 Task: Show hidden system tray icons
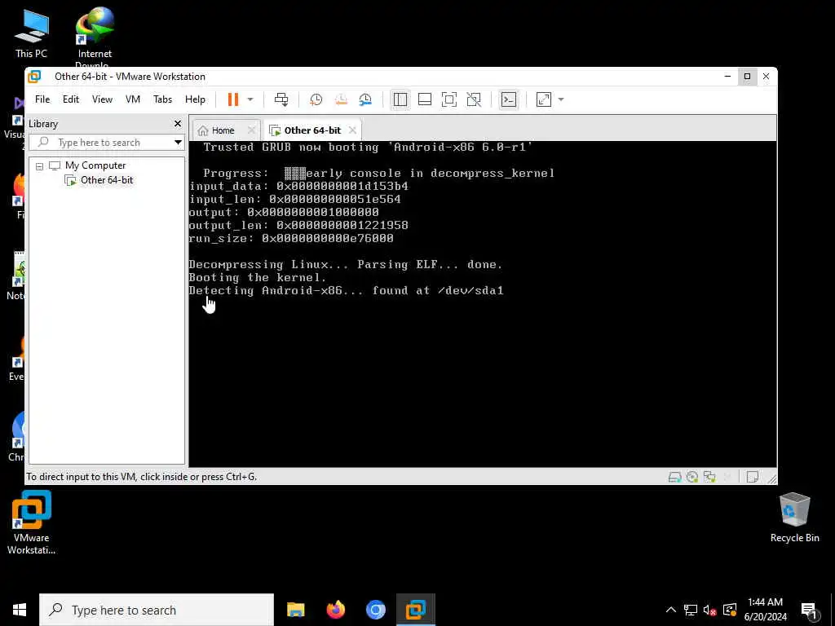tap(671, 610)
